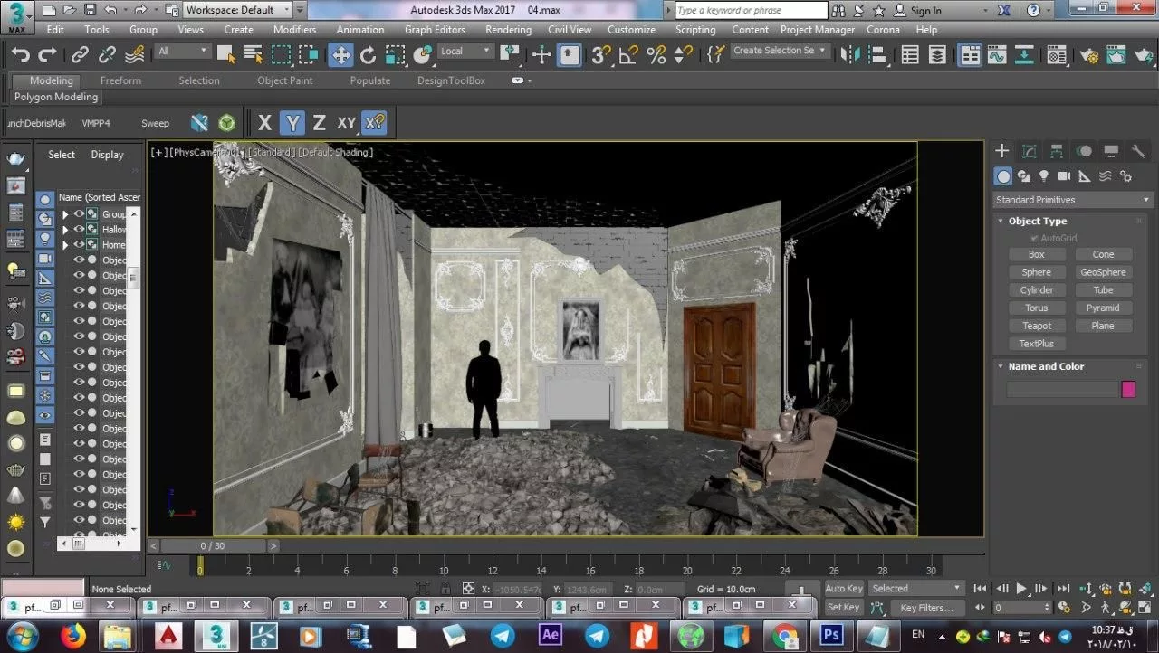Click the Undo arrow in the main toolbar
Viewport: 1159px width, 653px height.
[20, 55]
